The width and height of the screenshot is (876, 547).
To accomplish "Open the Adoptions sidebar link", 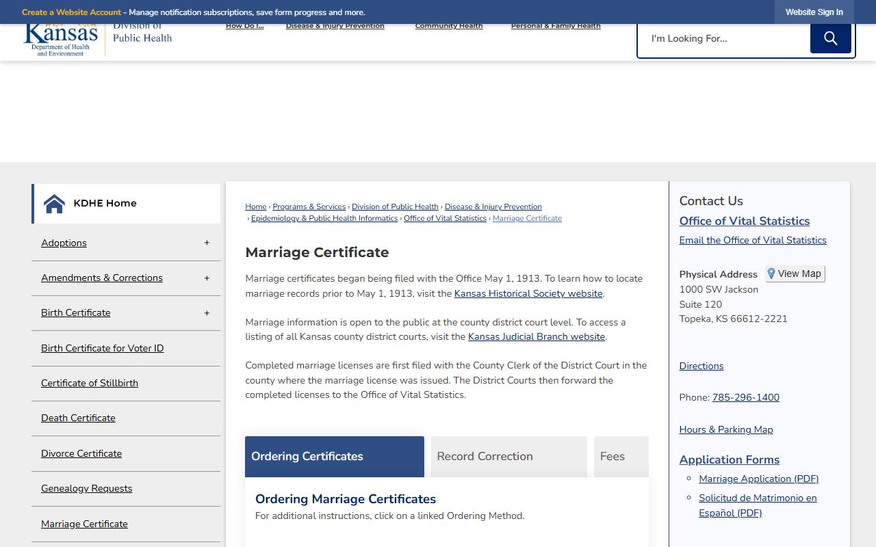I will (x=64, y=243).
